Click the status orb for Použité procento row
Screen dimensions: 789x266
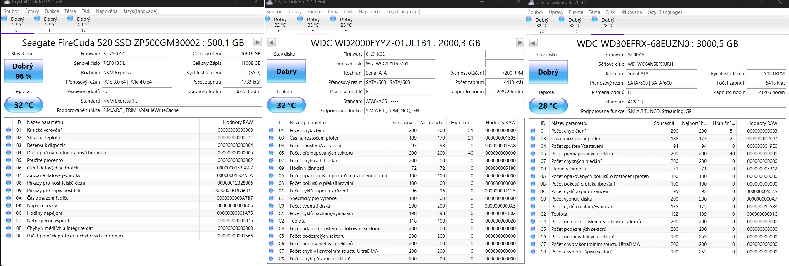pyautogui.click(x=8, y=160)
